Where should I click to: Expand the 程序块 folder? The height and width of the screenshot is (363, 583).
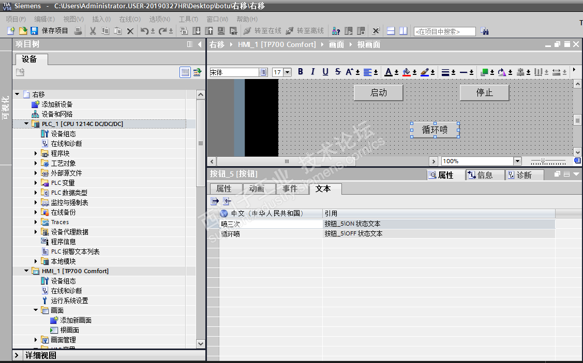point(36,153)
